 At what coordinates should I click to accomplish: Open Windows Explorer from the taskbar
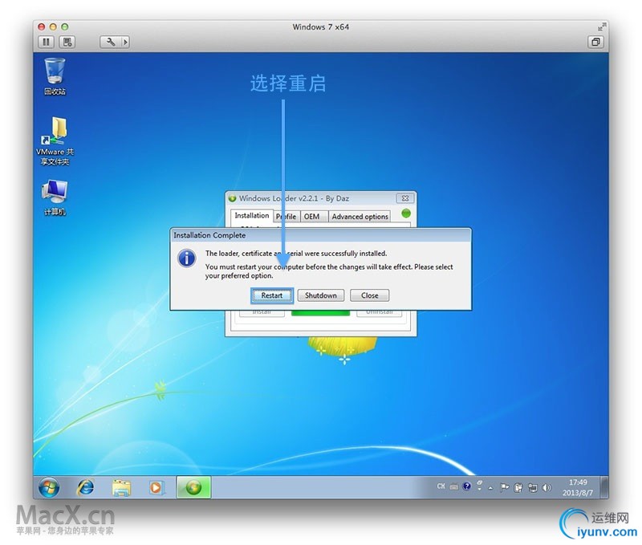tap(121, 488)
